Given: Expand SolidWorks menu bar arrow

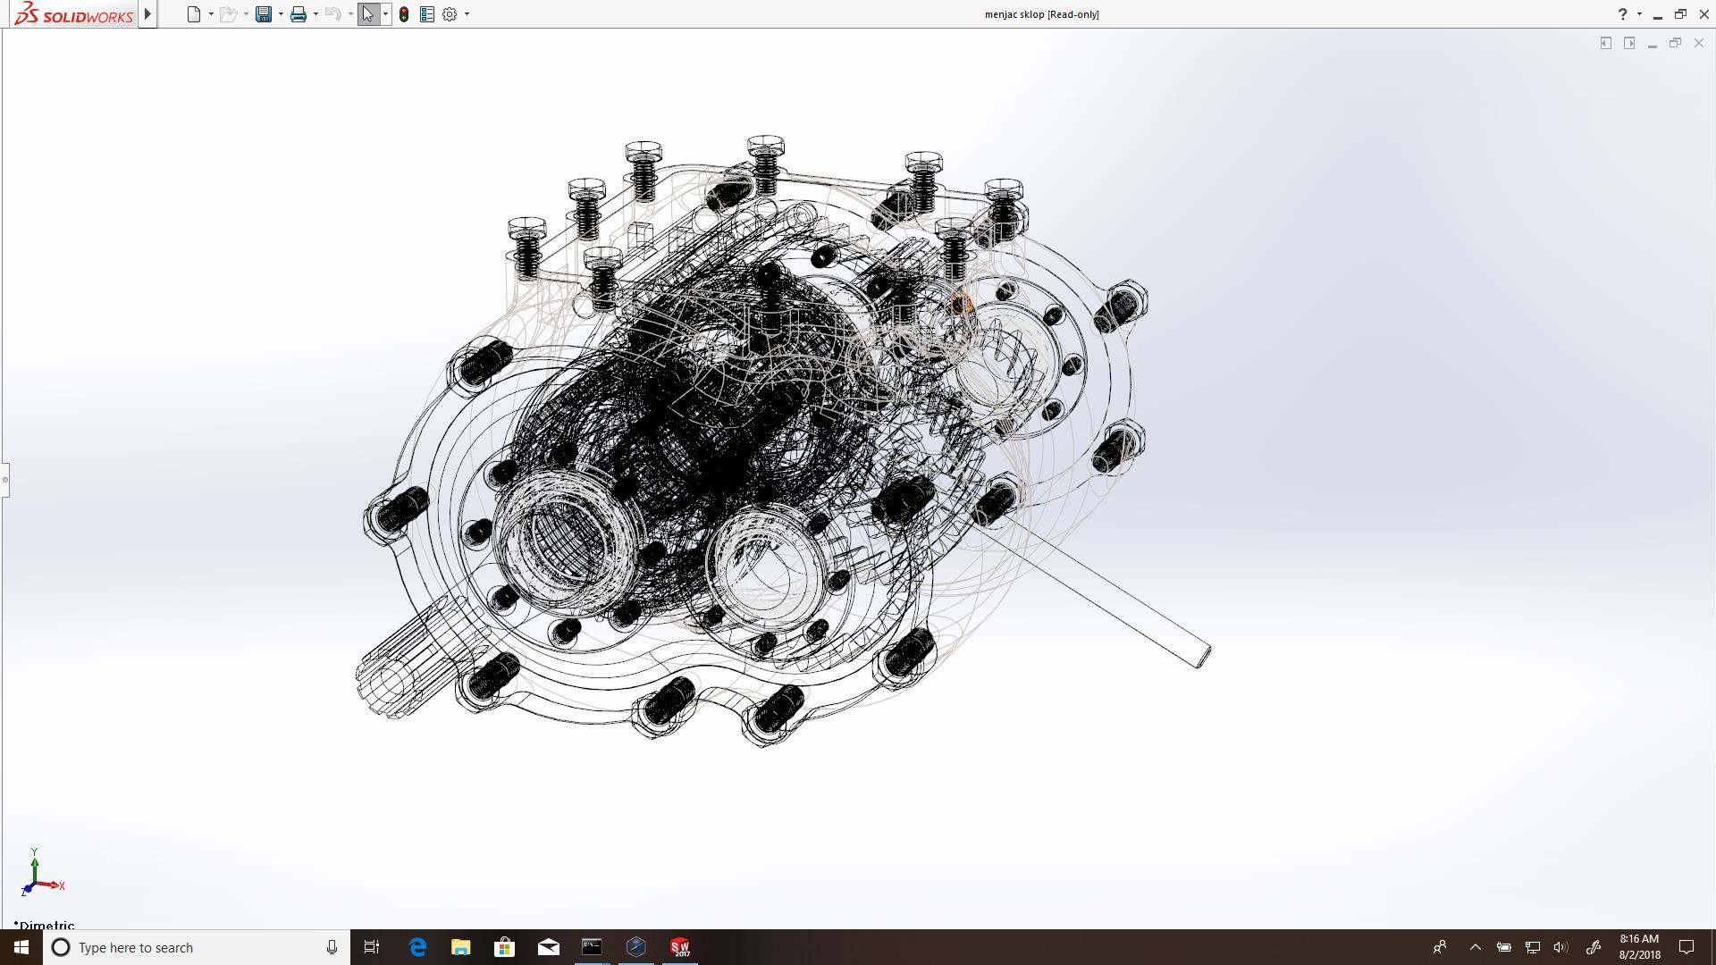Looking at the screenshot, I should 147,14.
